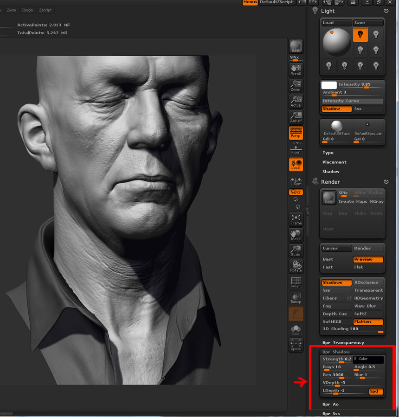This screenshot has height=417, width=399.
Task: Enable AOcclusion render option
Action: pos(368,282)
